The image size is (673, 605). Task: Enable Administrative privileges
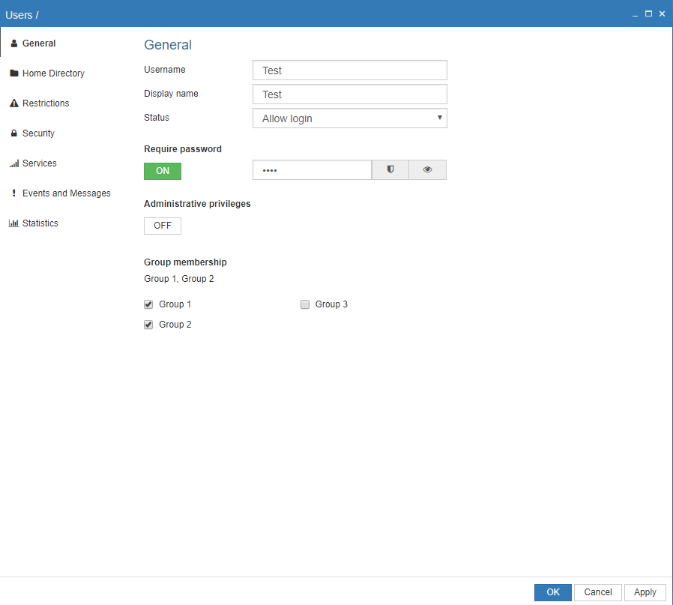[162, 225]
